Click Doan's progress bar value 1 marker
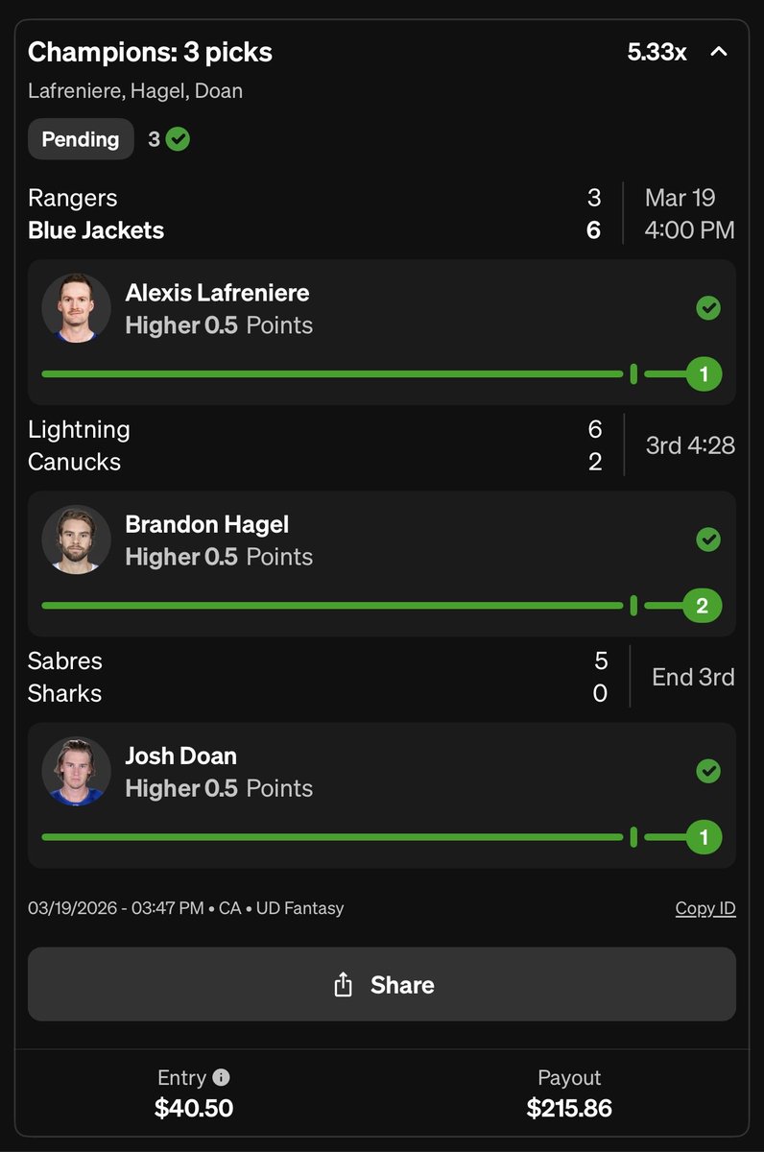Image resolution: width=764 pixels, height=1152 pixels. click(x=704, y=837)
